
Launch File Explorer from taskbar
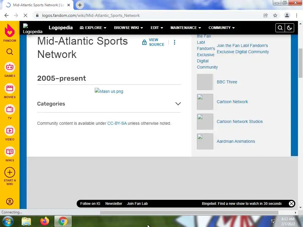point(26,221)
